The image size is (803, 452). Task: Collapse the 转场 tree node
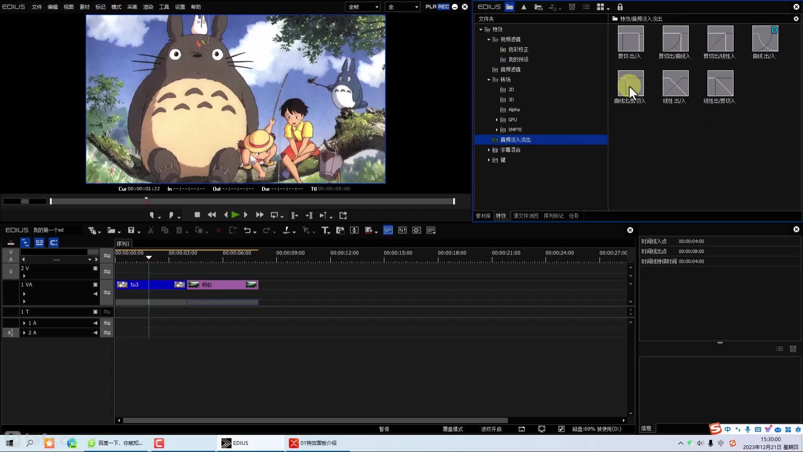tap(489, 80)
